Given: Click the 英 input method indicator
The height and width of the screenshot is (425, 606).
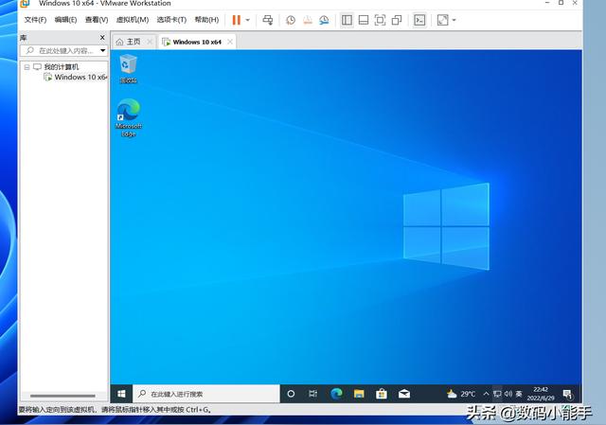Looking at the screenshot, I should tap(519, 394).
